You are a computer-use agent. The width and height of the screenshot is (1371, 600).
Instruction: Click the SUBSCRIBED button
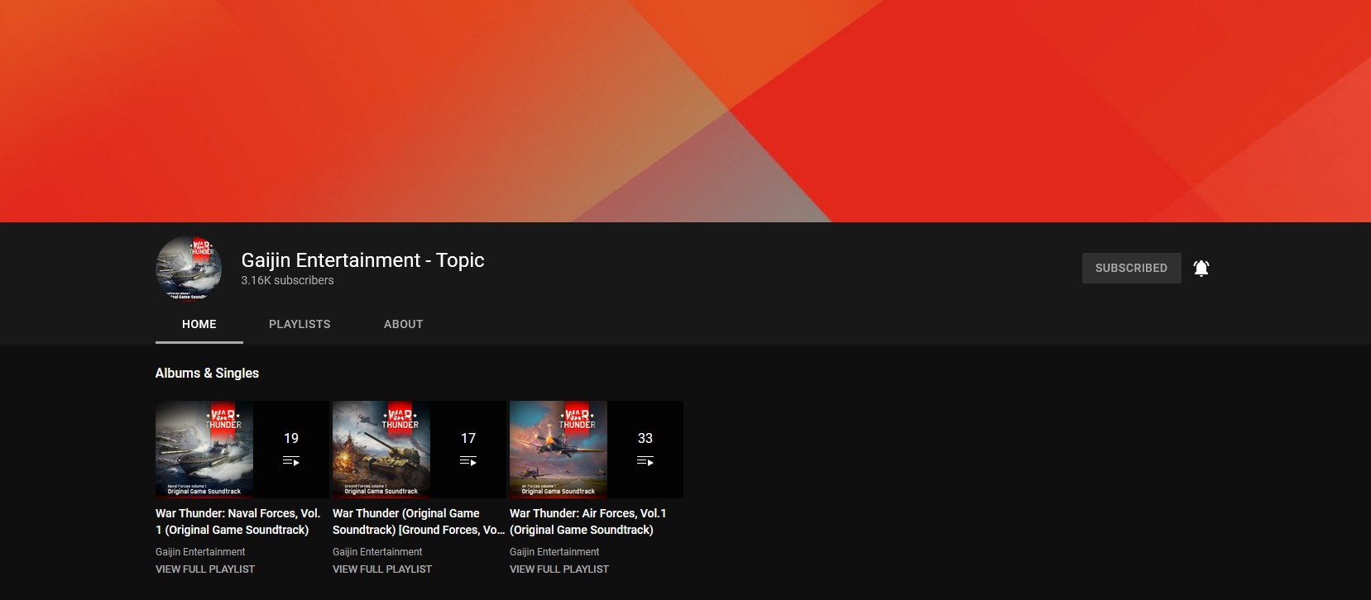point(1131,268)
